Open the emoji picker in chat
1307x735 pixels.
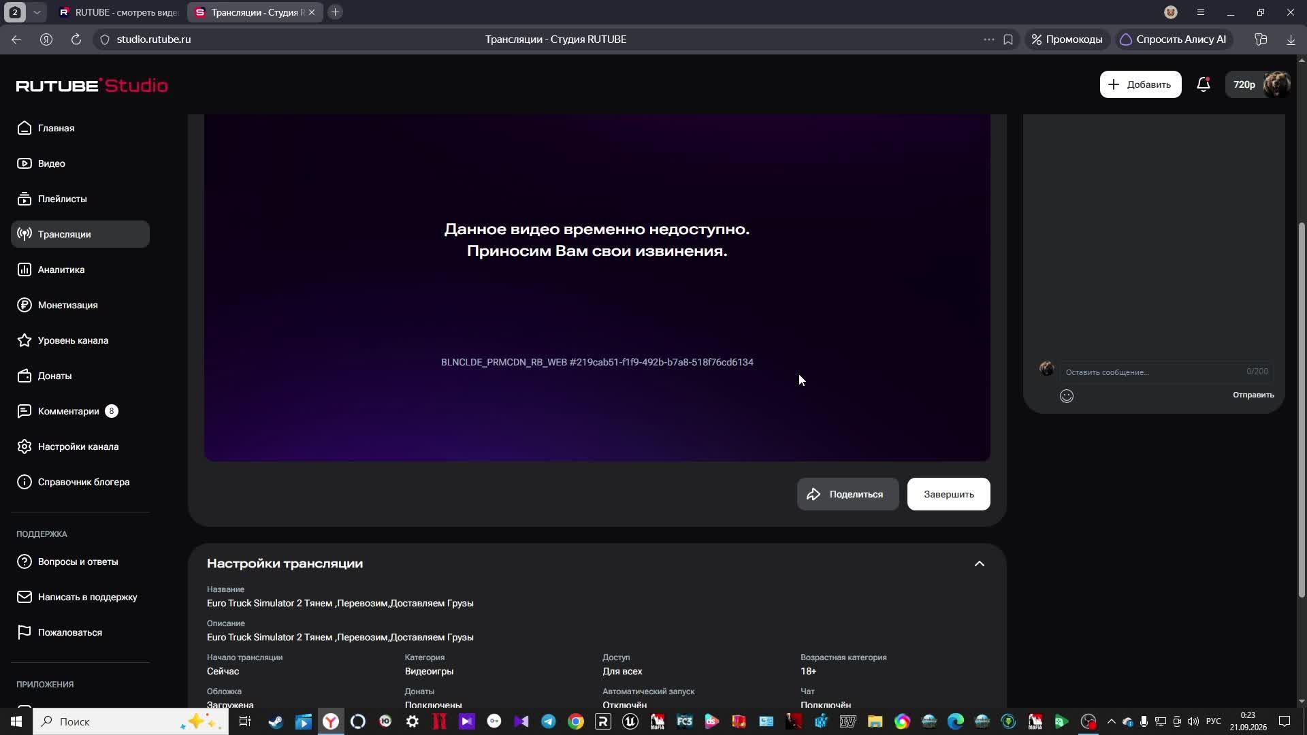point(1067,396)
